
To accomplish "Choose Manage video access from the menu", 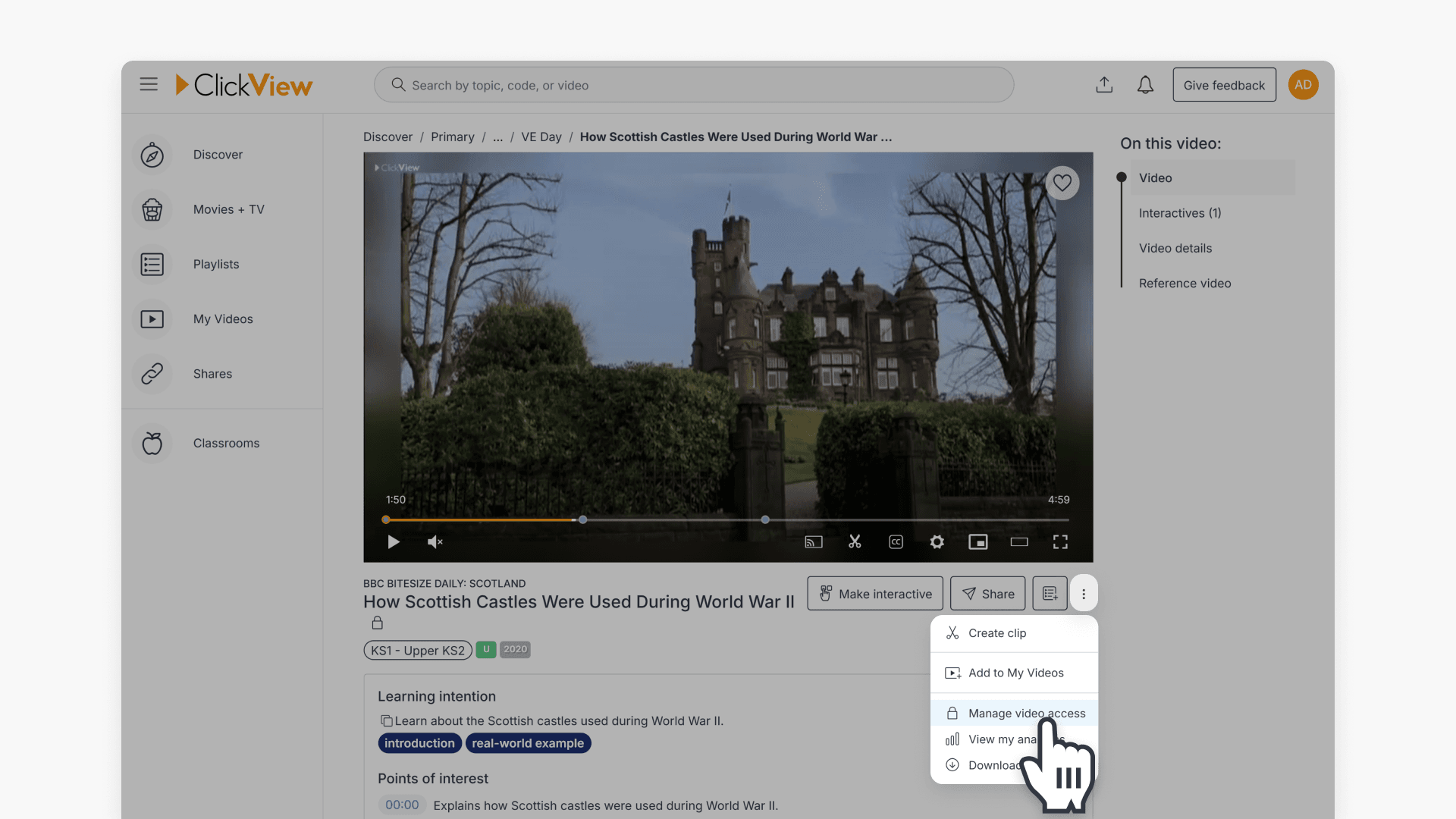I will [x=1025, y=713].
